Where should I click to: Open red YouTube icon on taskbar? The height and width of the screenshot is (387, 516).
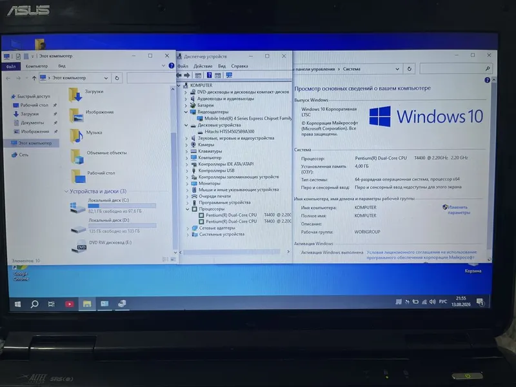[70, 304]
